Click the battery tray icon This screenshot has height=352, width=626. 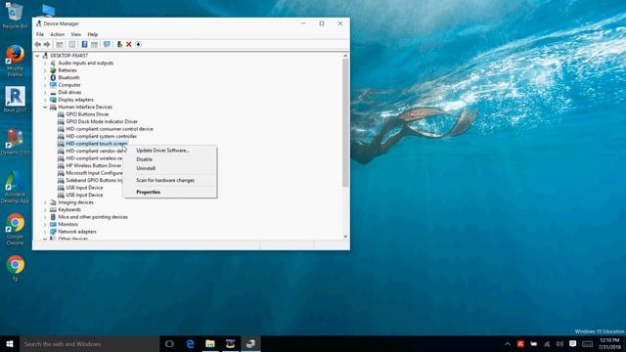click(x=534, y=343)
